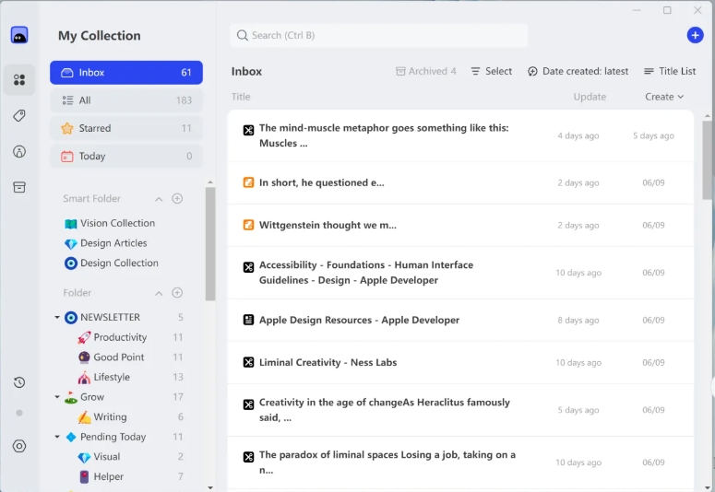Open Creativity in the age of change item
The width and height of the screenshot is (715, 492).
point(460,410)
